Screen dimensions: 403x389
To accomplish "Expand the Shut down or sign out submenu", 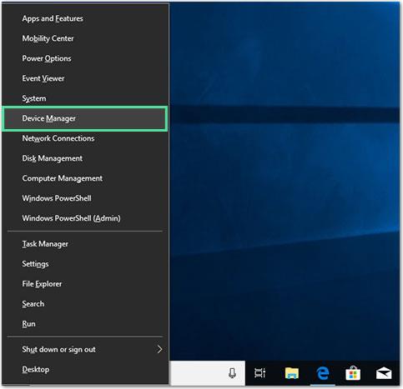I will (85, 350).
